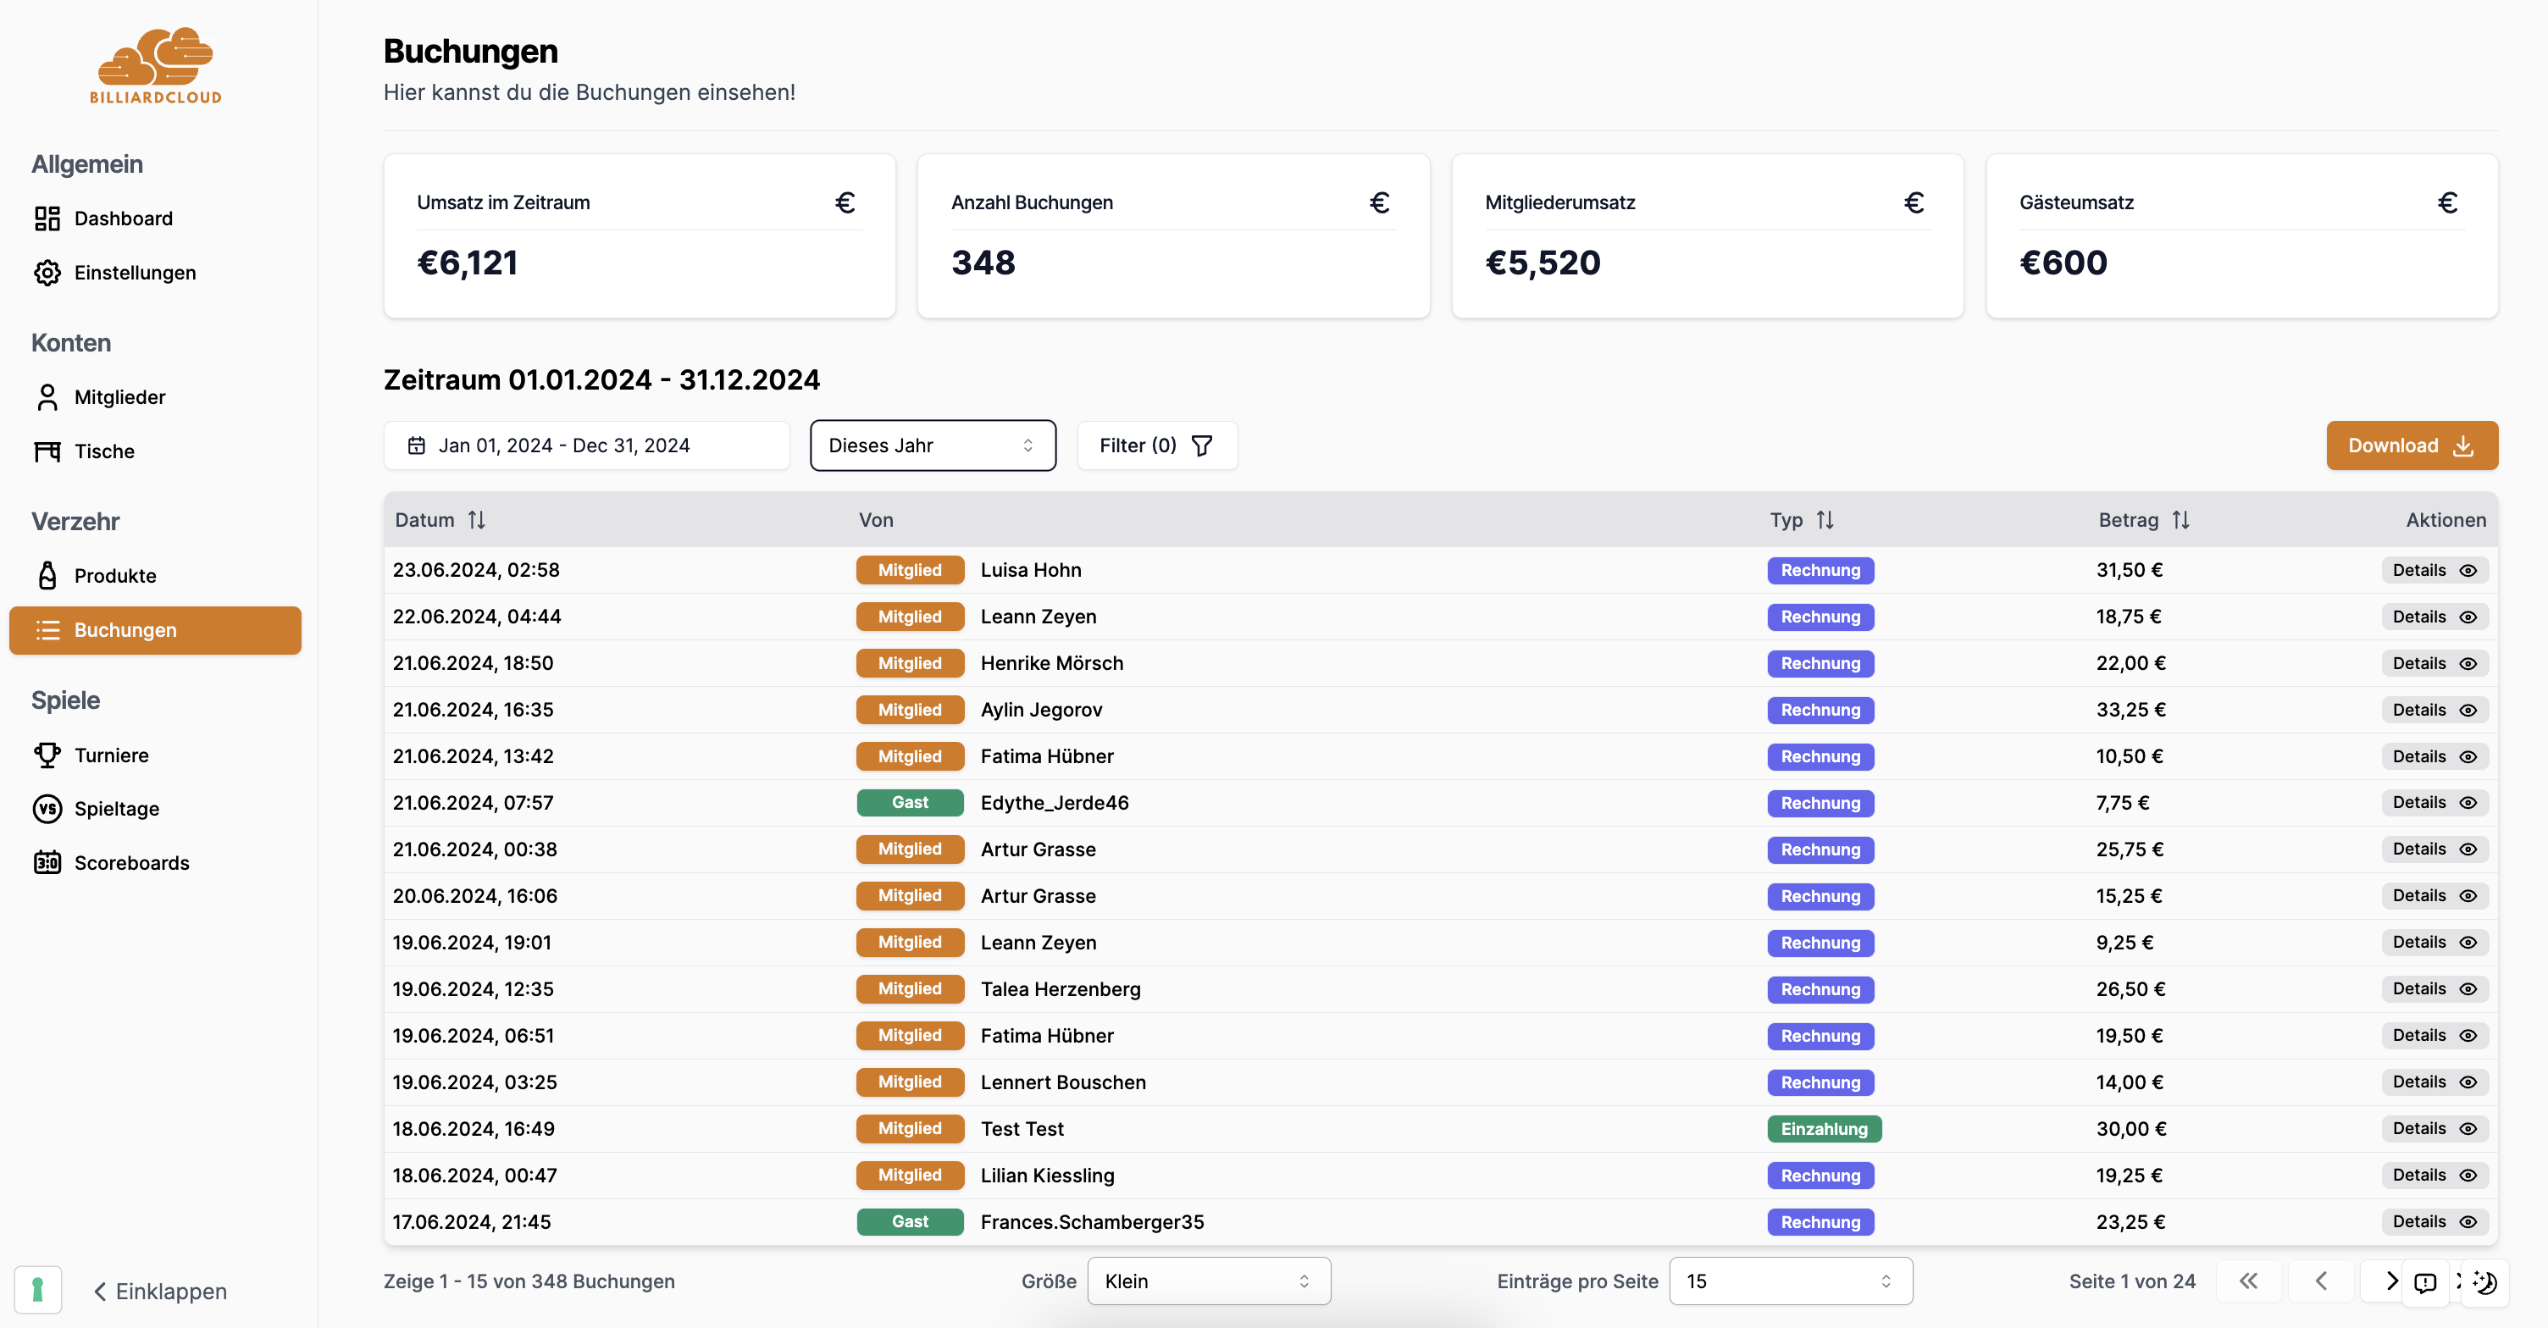This screenshot has width=2548, height=1328.
Task: Click the feedback speech bubble icon
Action: pyautogui.click(x=2424, y=1282)
